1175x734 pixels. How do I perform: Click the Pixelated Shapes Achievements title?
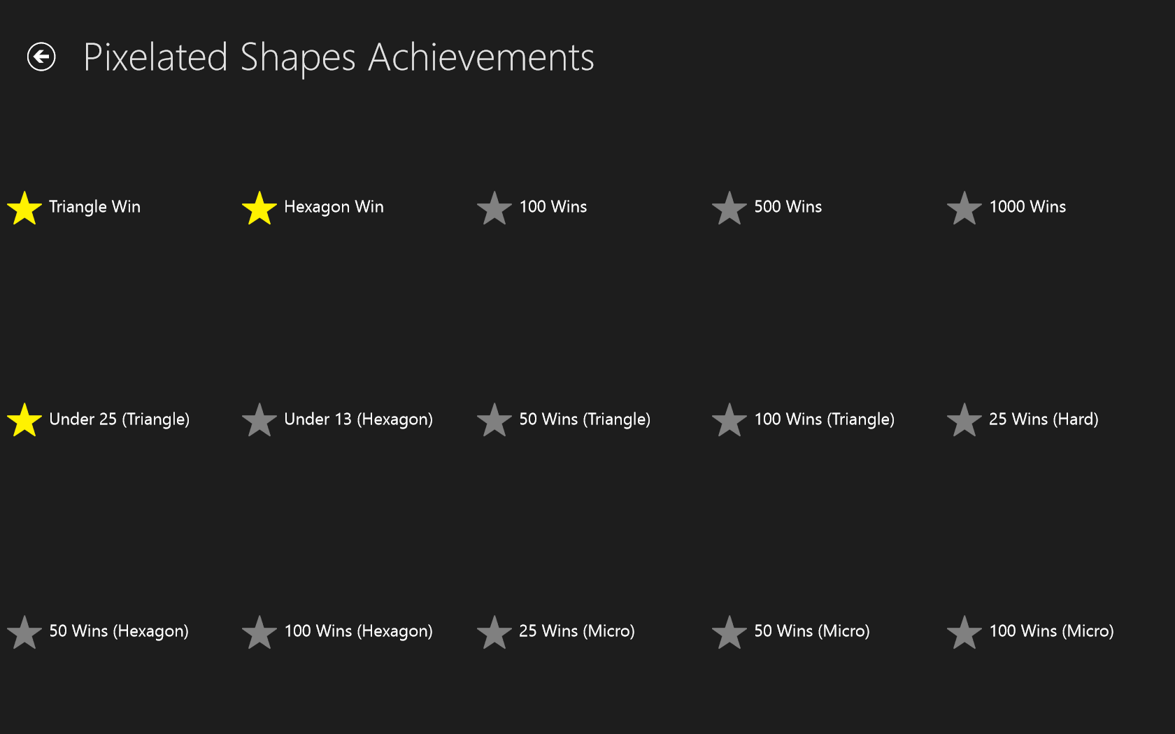[339, 57]
